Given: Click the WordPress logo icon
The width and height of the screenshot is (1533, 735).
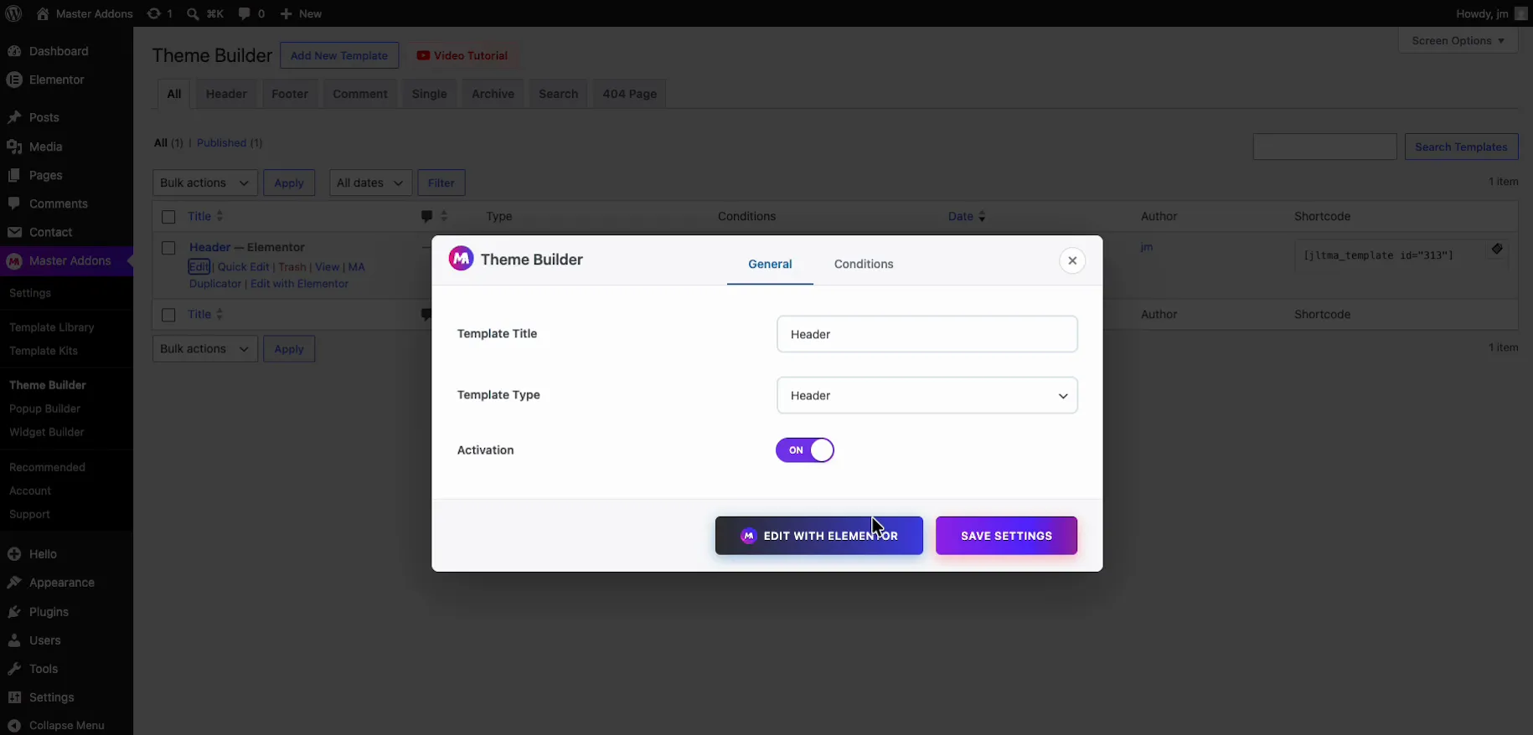Looking at the screenshot, I should (13, 13).
